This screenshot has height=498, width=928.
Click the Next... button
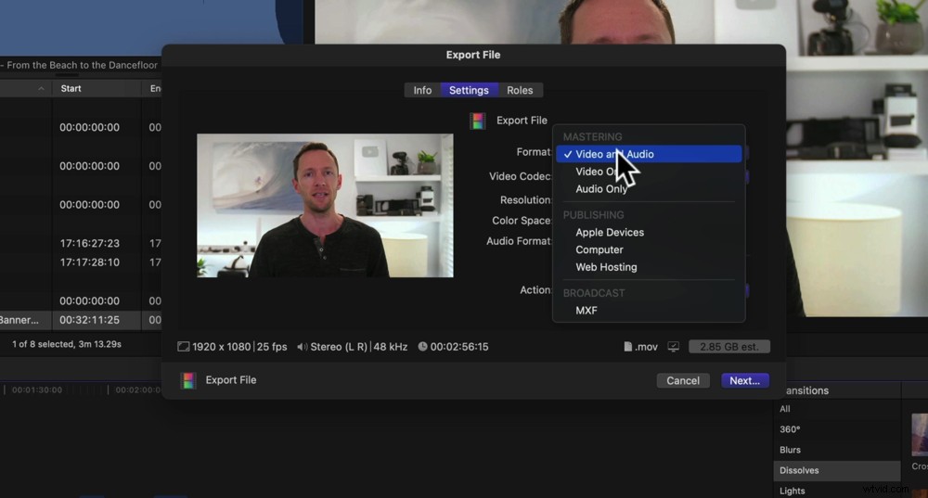point(744,380)
